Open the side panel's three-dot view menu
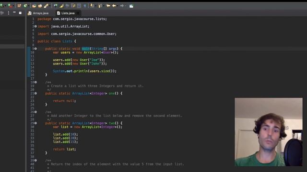Image resolution: width=307 pixels, height=172 pixels. click(x=9, y=13)
